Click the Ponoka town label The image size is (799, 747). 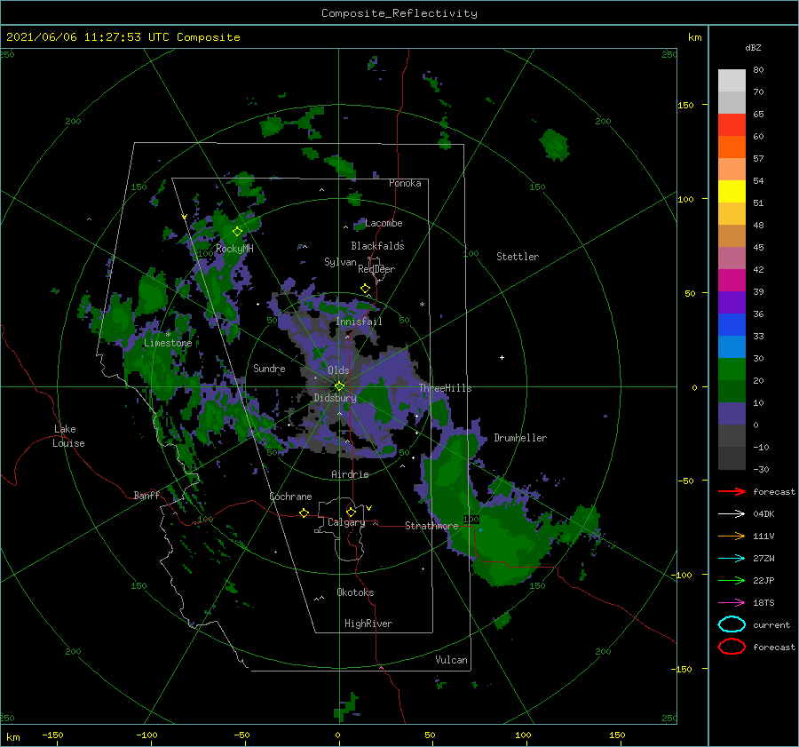tap(405, 183)
